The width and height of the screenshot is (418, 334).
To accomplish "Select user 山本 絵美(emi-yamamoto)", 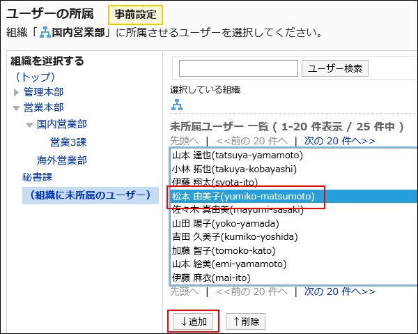I will [293, 264].
